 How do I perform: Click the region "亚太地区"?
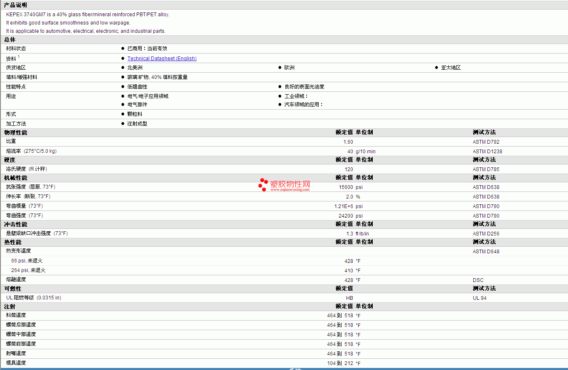click(x=451, y=68)
